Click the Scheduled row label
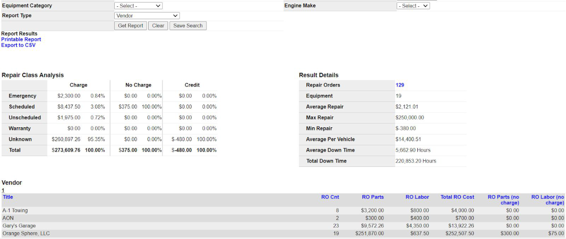The image size is (566, 239). [x=22, y=107]
